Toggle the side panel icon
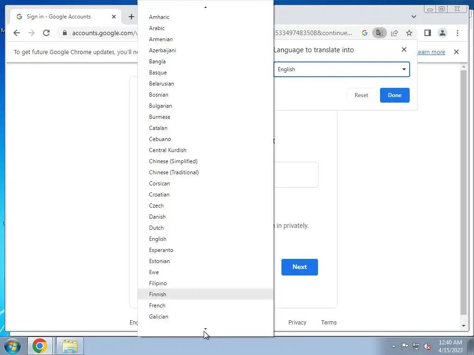Screen dimensions: 474x355 point(427,33)
